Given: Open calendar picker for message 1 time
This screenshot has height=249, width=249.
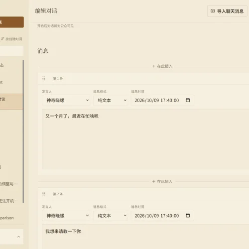Looking at the screenshot, I should click(x=188, y=100).
